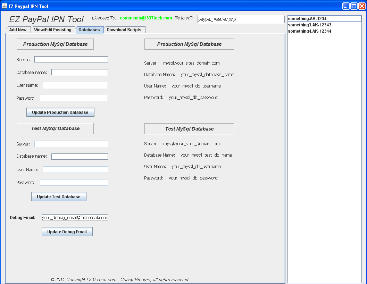Focus the Production Database name field
Image resolution: width=367 pixels, height=284 pixels.
pos(80,72)
